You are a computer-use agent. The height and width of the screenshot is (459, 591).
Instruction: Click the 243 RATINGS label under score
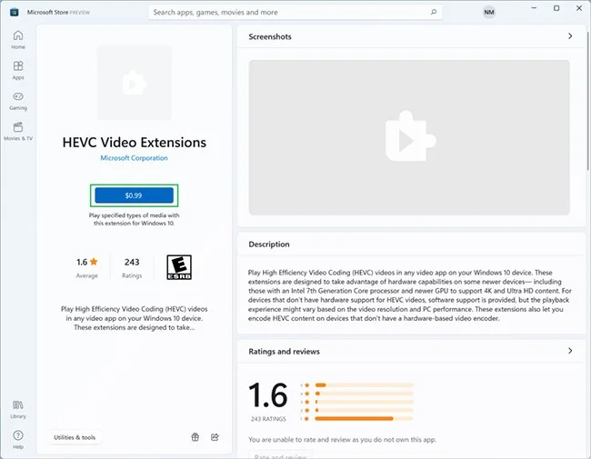pyautogui.click(x=268, y=419)
